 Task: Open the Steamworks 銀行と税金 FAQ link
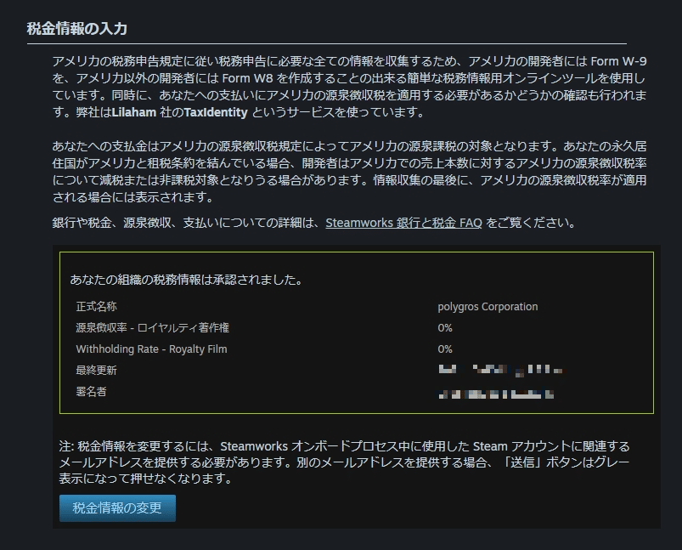point(403,223)
